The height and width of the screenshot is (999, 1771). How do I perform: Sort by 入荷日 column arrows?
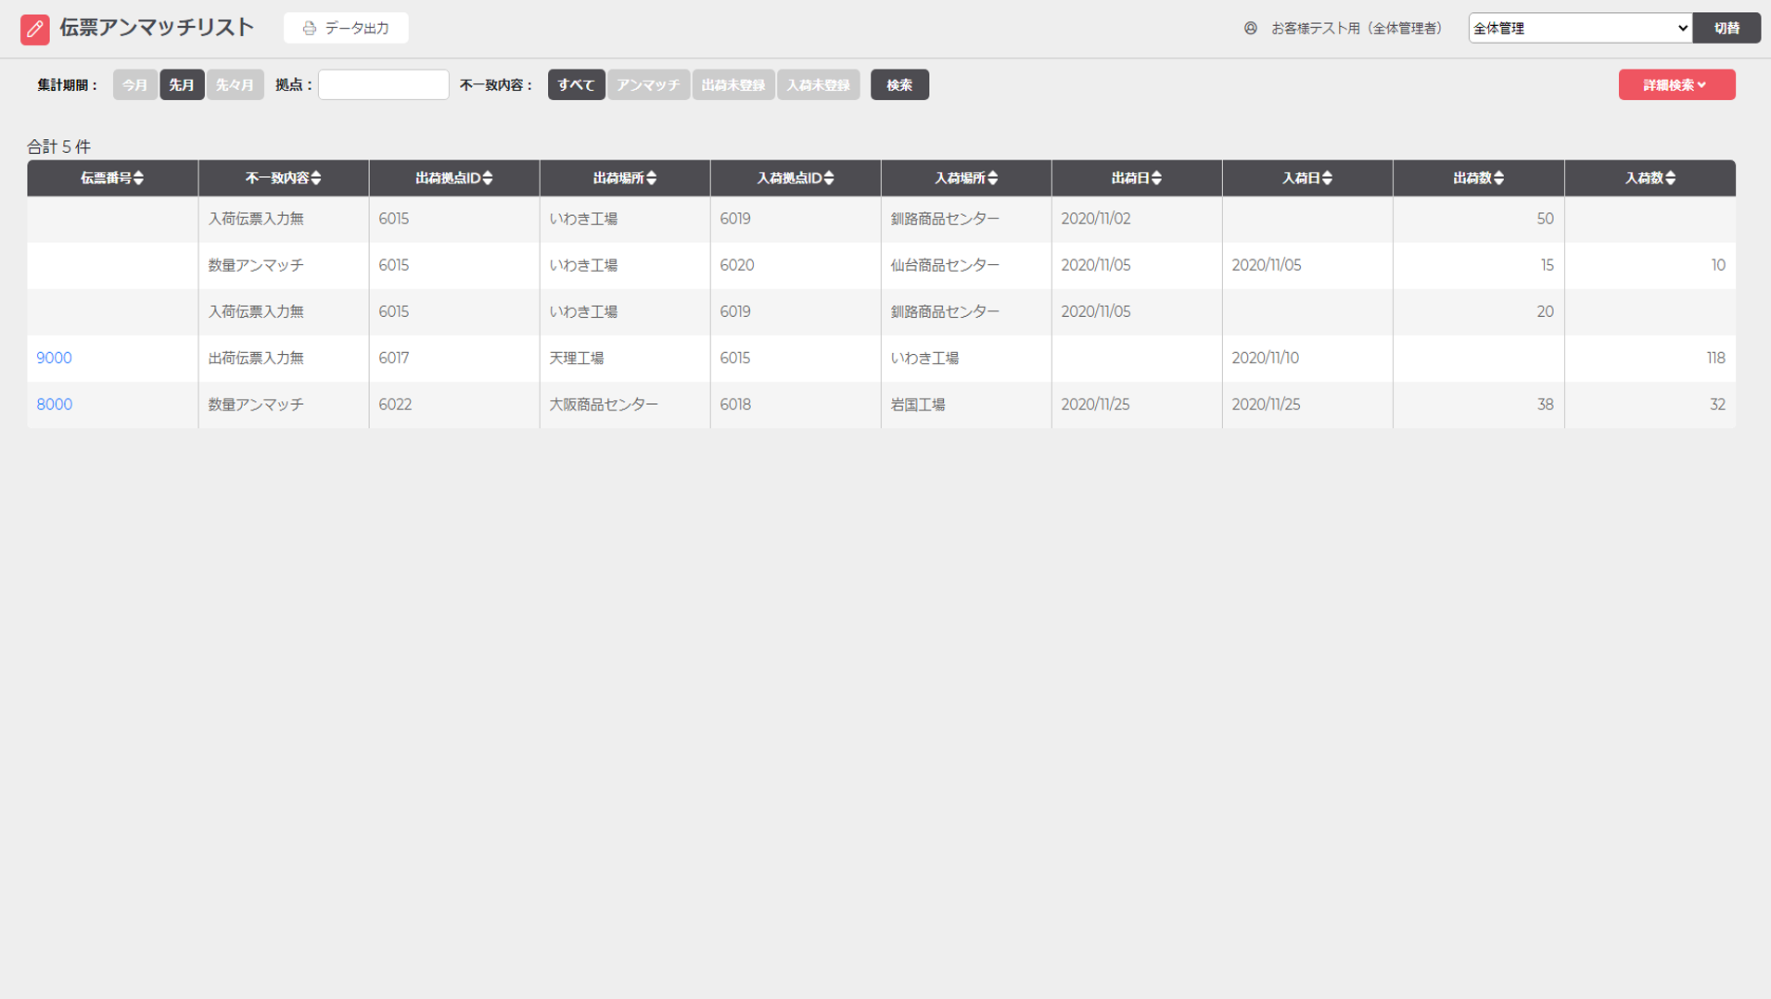click(x=1327, y=178)
